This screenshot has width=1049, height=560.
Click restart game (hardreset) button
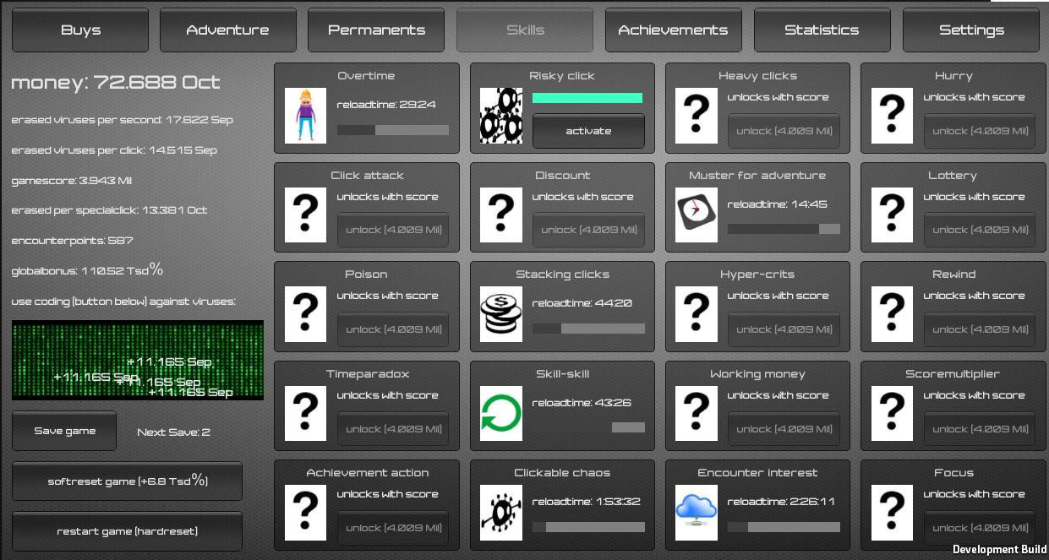click(127, 531)
